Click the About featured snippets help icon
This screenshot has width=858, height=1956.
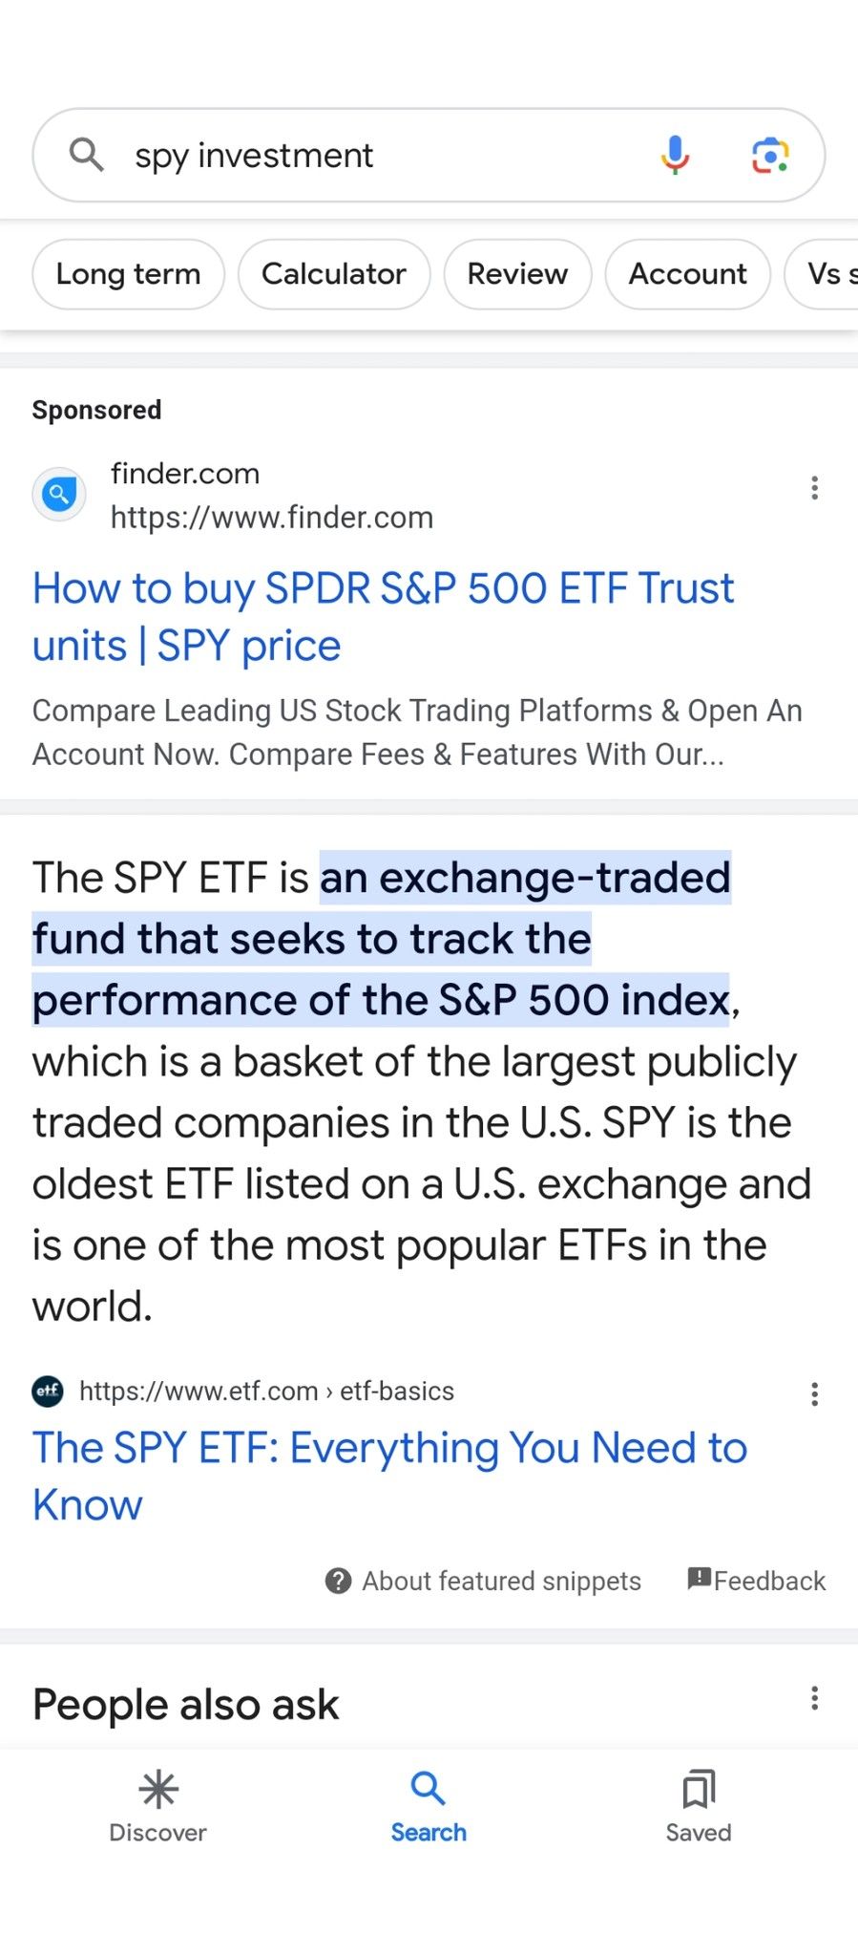click(x=338, y=1582)
